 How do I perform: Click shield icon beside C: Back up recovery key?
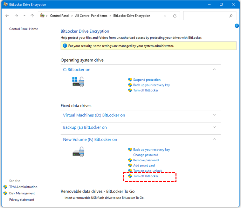coord(130,85)
